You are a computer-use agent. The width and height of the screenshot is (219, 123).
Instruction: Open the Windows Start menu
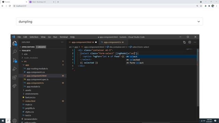coord(3,121)
